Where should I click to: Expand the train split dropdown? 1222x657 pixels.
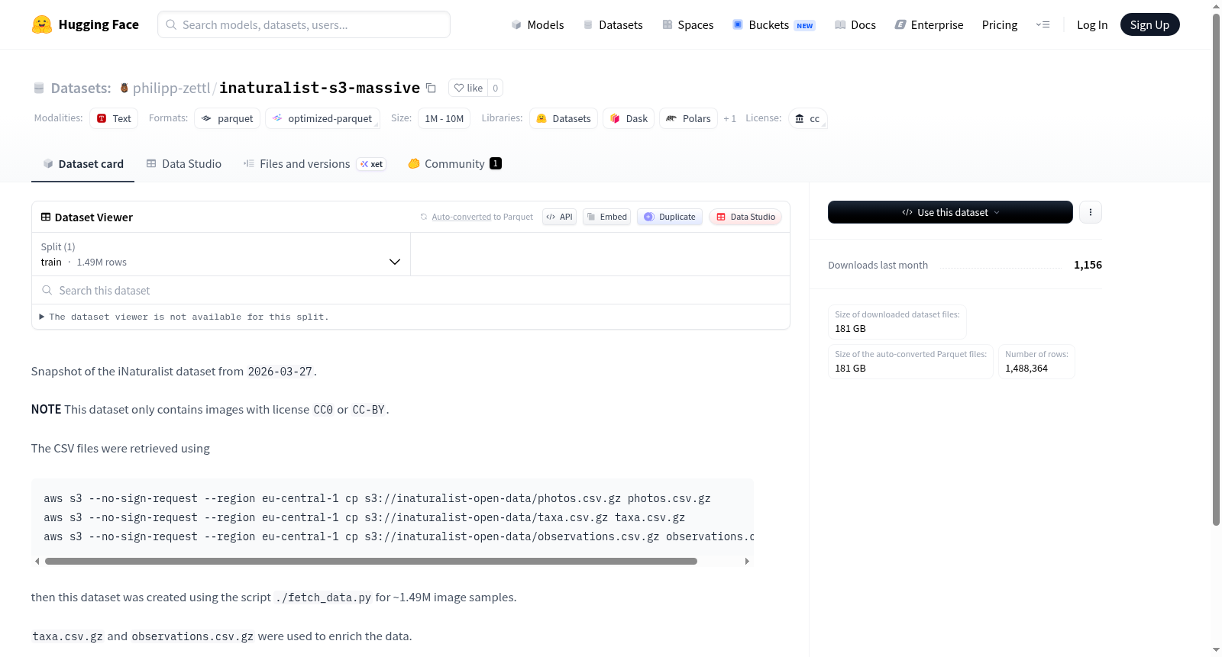221,254
